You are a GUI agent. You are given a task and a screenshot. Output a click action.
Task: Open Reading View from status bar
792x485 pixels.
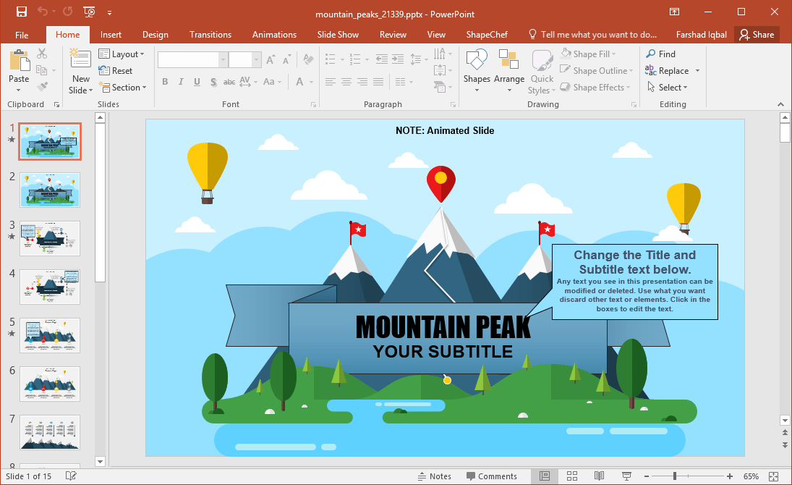(599, 476)
